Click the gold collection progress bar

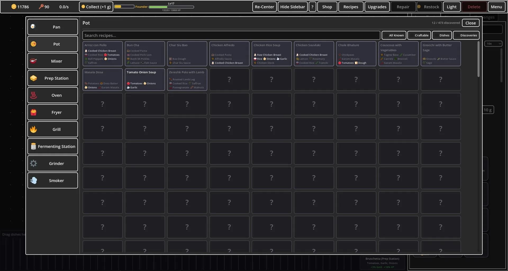pos(124,7)
